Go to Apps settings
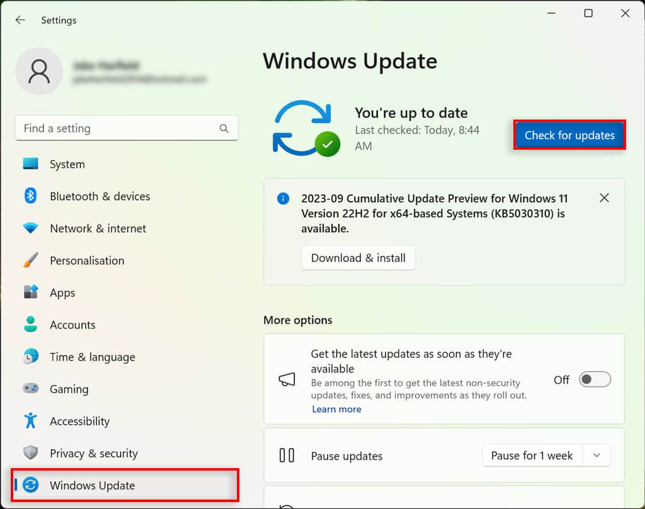 (x=127, y=292)
